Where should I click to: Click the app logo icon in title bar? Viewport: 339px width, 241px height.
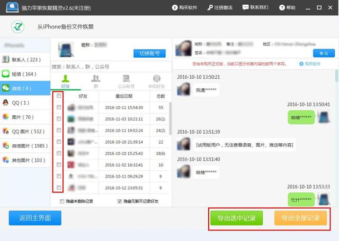(x=12, y=7)
